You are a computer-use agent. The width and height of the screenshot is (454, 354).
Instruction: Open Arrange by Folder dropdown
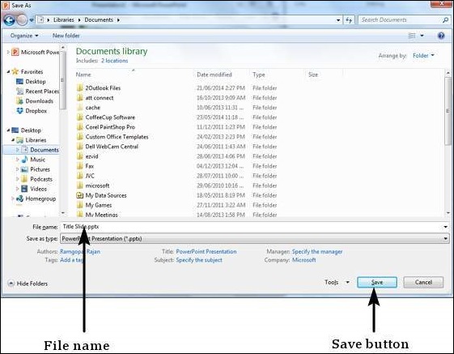pos(423,55)
